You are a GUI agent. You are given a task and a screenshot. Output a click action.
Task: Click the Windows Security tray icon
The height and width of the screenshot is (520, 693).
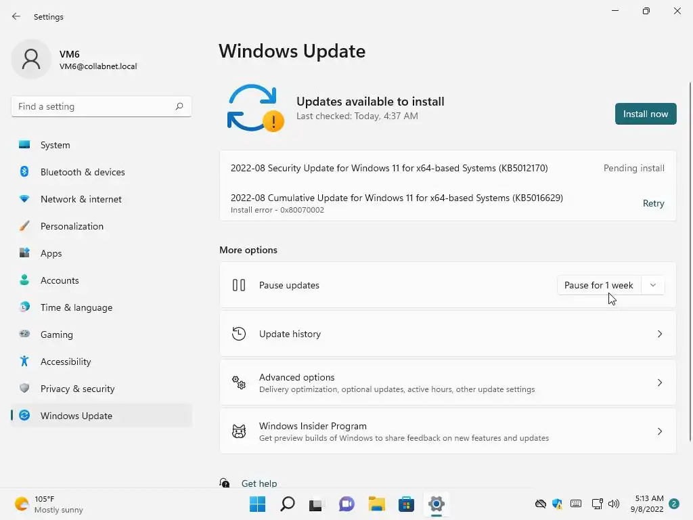558,503
